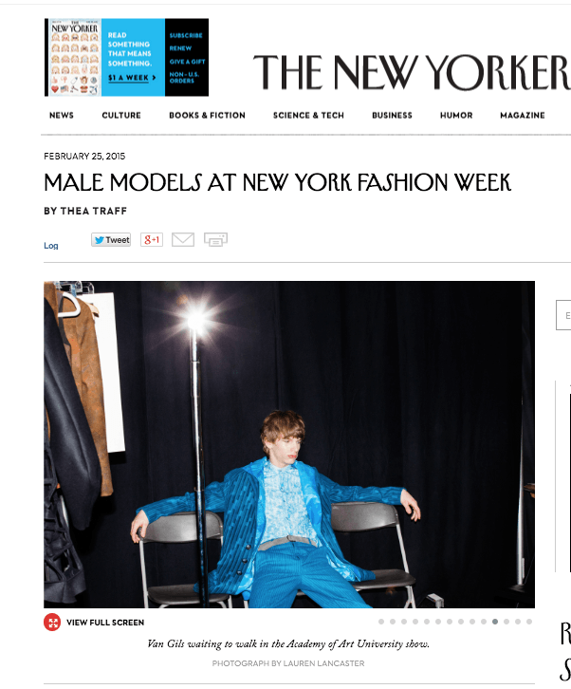The width and height of the screenshot is (571, 689).
Task: Click the model photograph in slideshow
Action: [289, 444]
